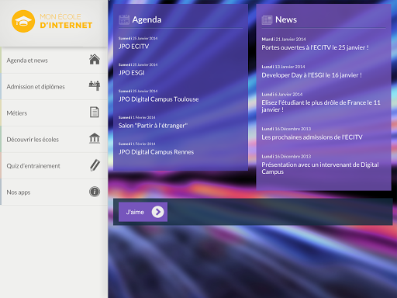Click the calendar icon in Agenda header
The height and width of the screenshot is (298, 397).
pyautogui.click(x=124, y=19)
